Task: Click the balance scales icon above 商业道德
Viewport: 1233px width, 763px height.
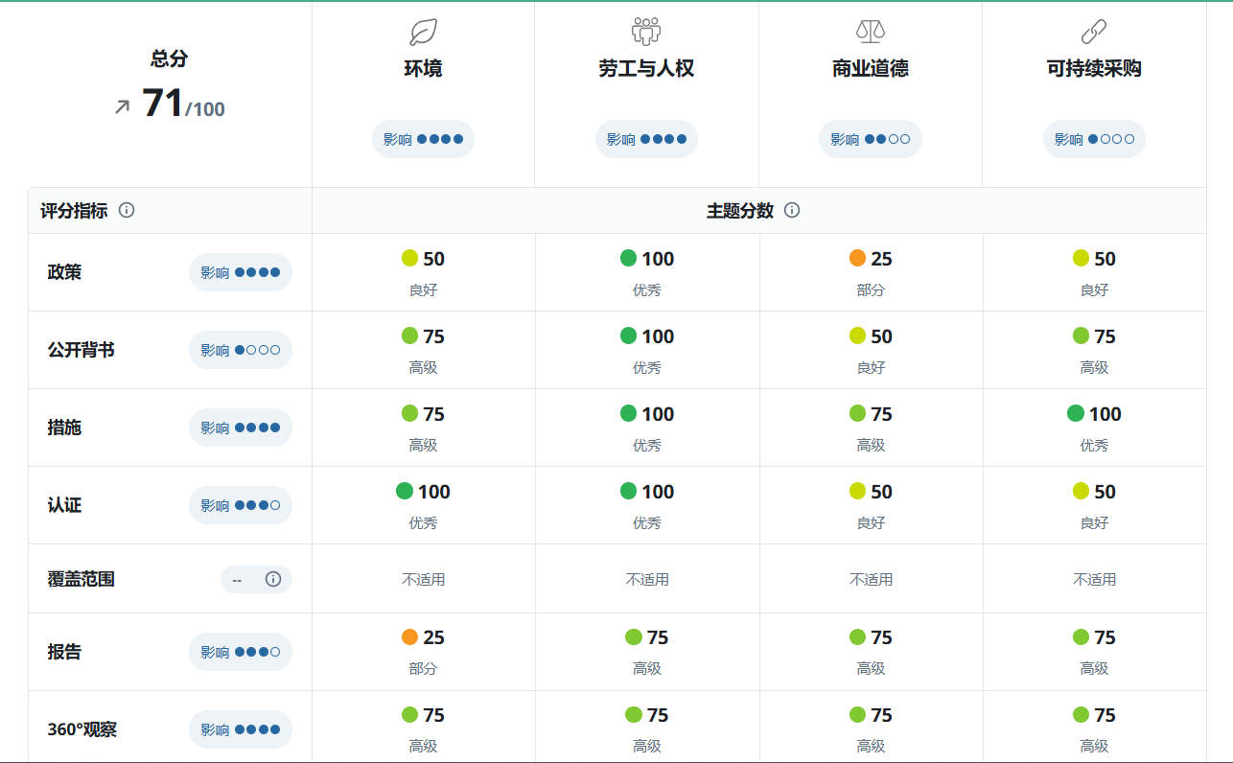Action: [x=870, y=32]
